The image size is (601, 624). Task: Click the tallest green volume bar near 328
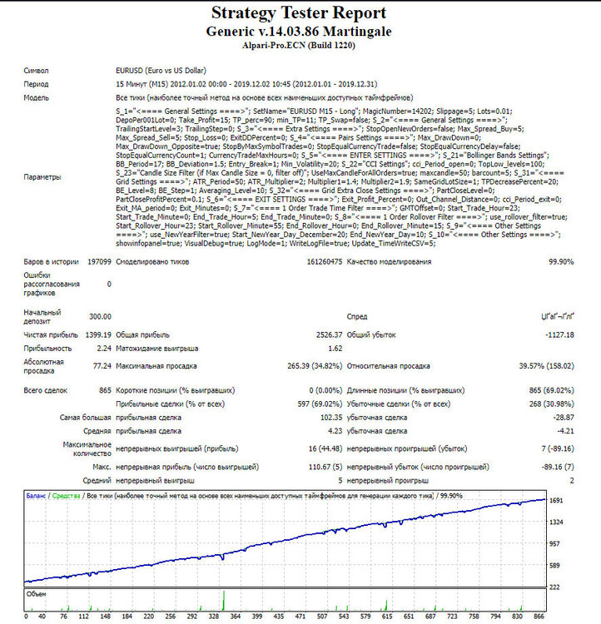[223, 601]
